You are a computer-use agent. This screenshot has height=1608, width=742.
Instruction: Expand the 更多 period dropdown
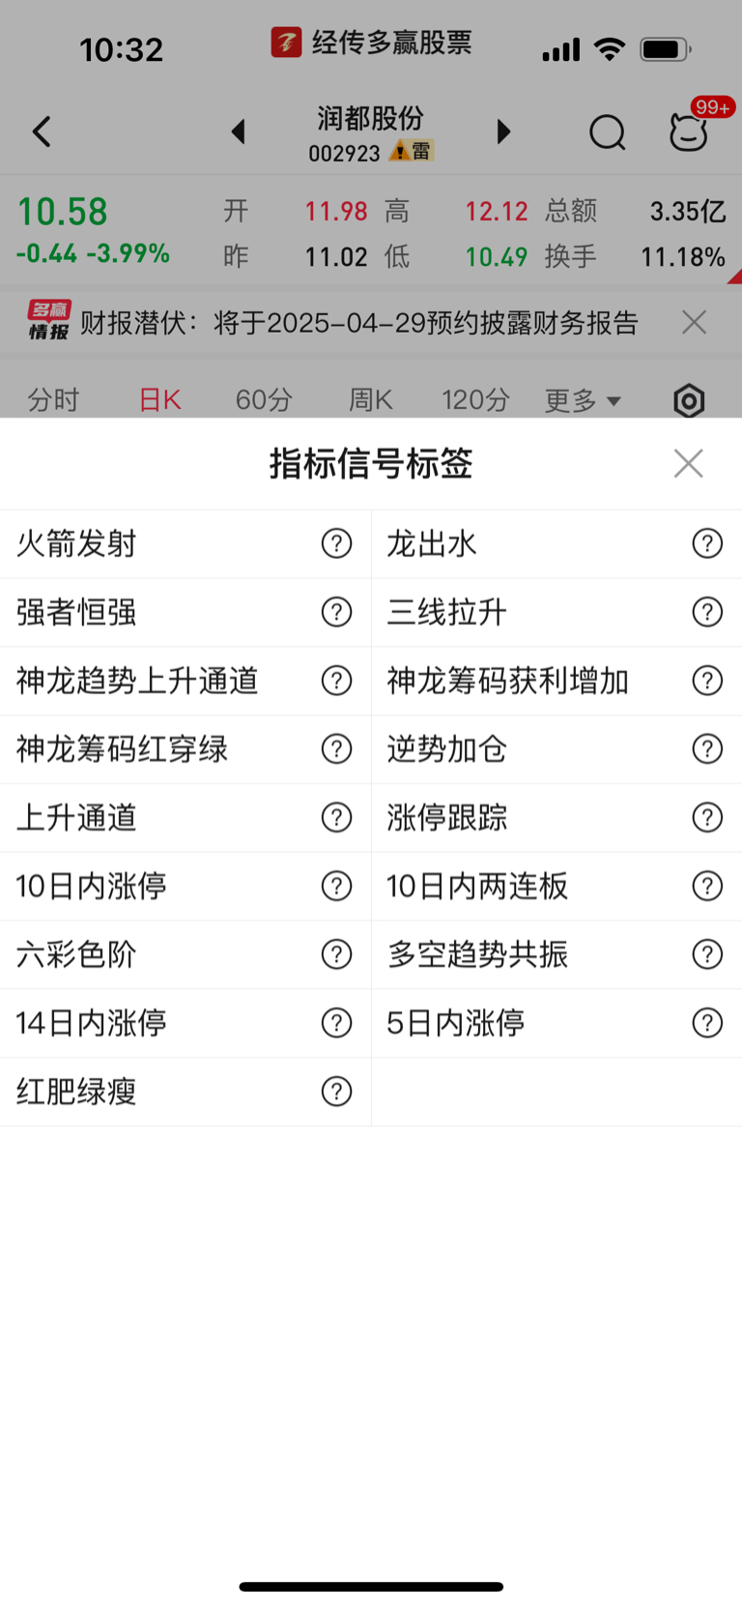pyautogui.click(x=583, y=400)
